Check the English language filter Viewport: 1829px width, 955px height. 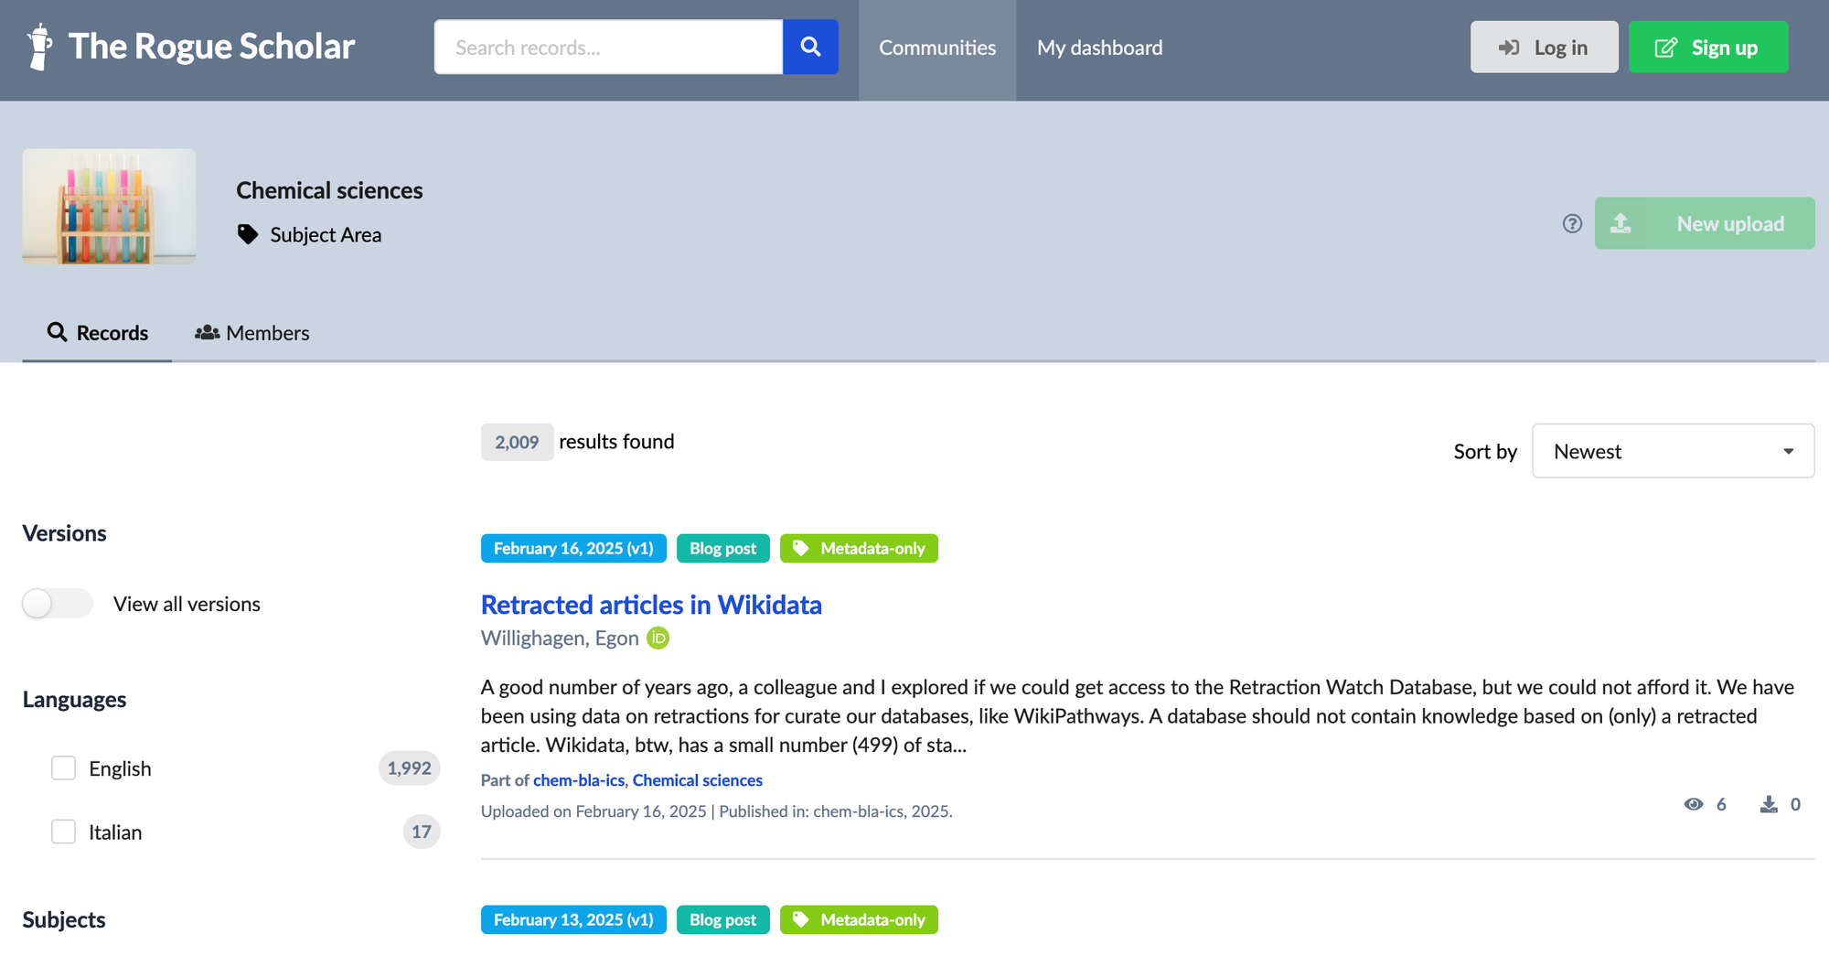(63, 768)
